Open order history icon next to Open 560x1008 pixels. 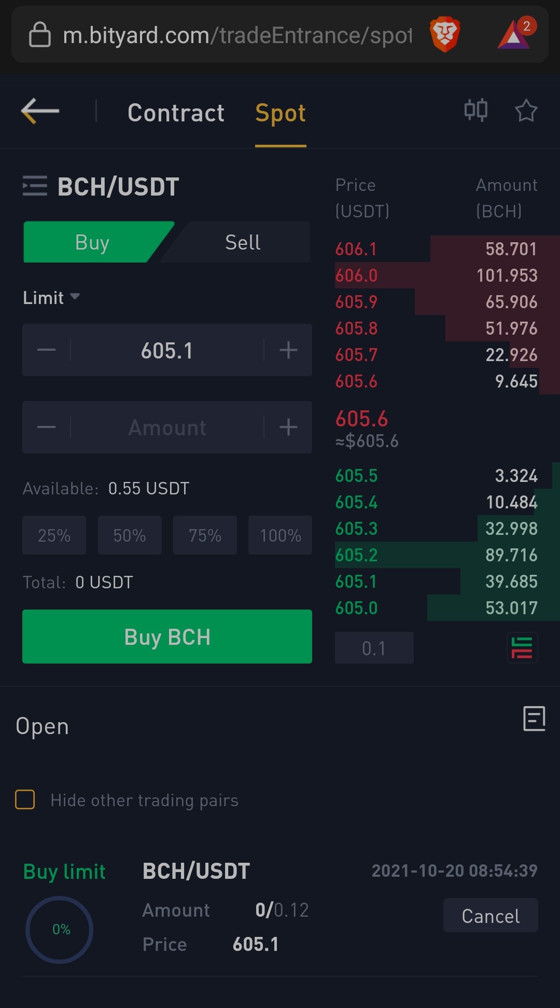coord(534,719)
